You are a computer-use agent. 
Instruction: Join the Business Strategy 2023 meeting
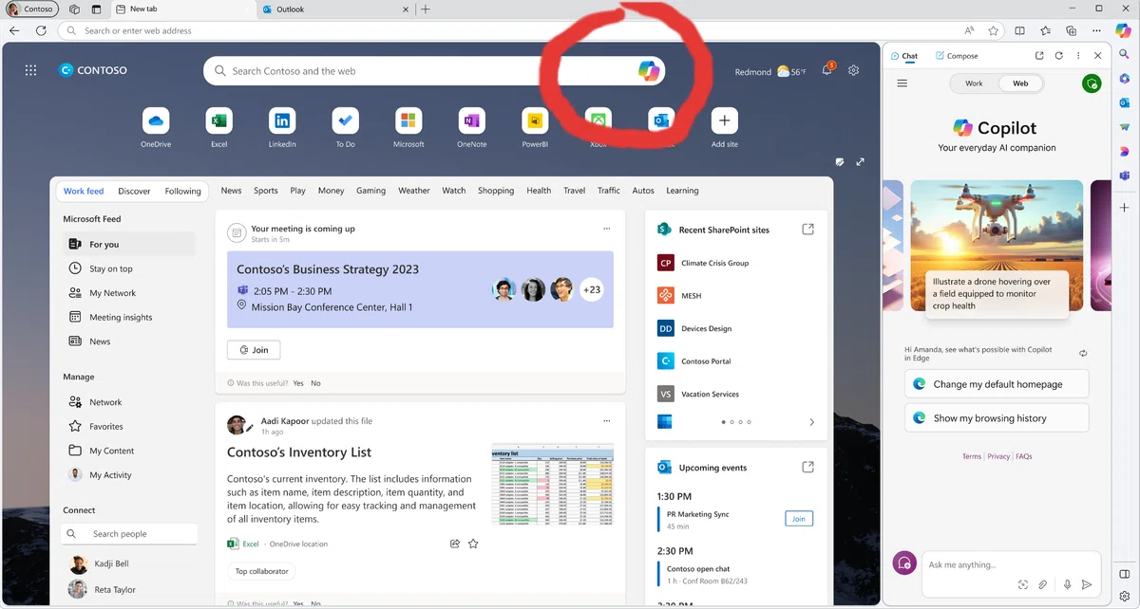pos(254,350)
